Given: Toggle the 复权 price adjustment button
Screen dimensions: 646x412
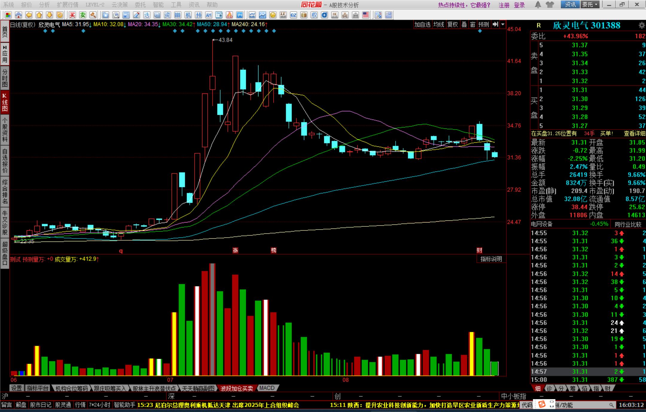Looking at the screenshot, I should (452, 25).
